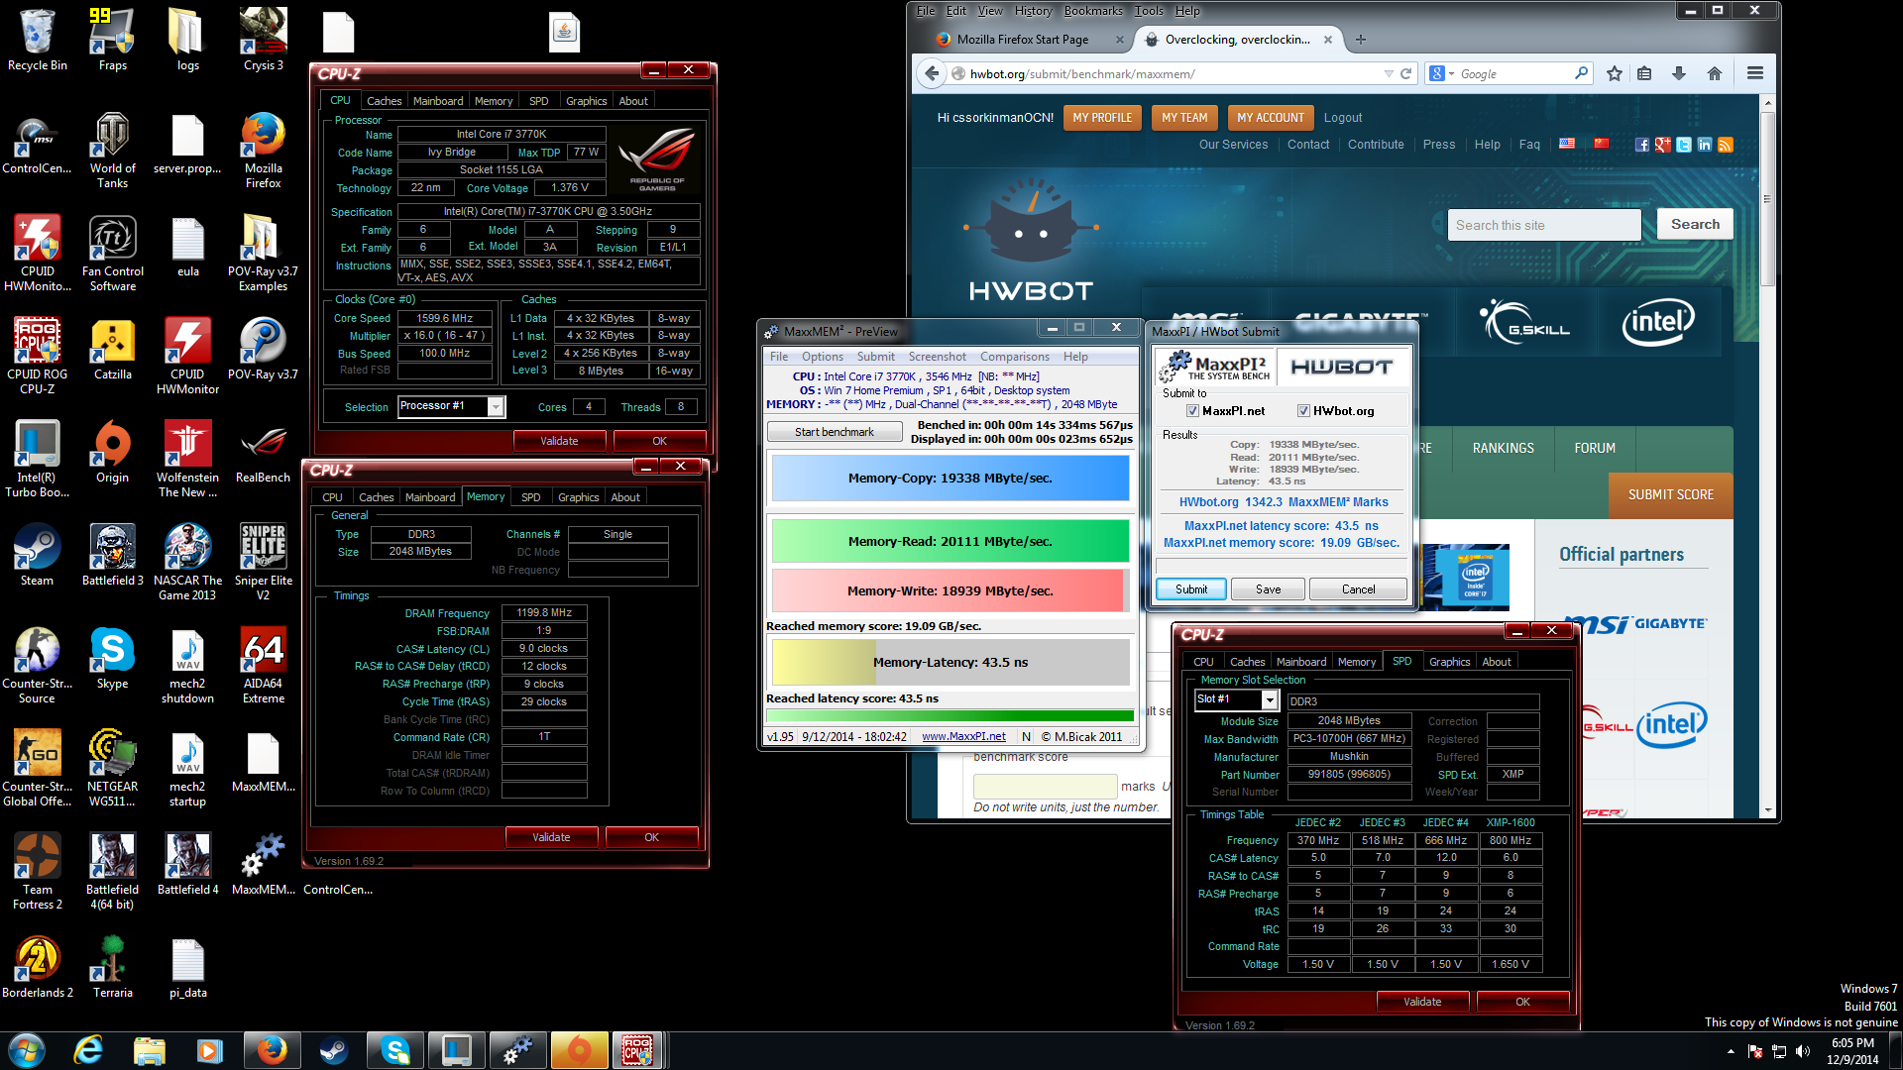Open MaxxMEM Comparisons menu
The image size is (1903, 1070).
point(1014,357)
